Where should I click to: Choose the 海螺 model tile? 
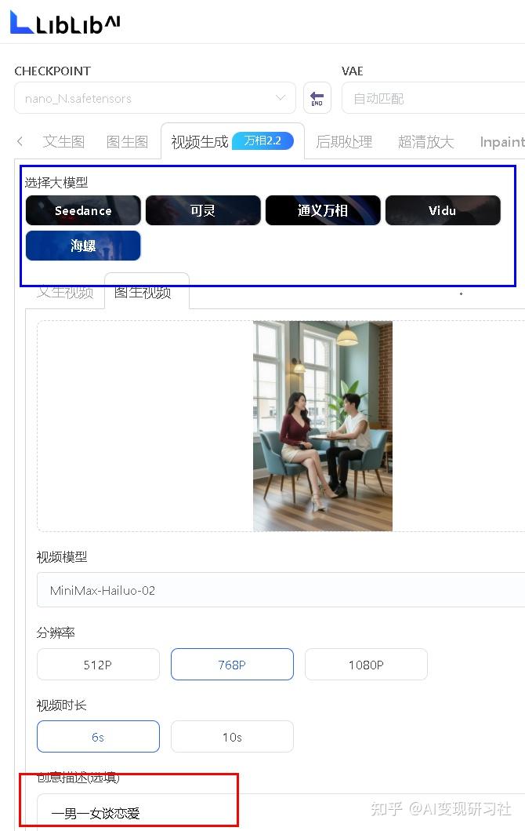(x=83, y=246)
